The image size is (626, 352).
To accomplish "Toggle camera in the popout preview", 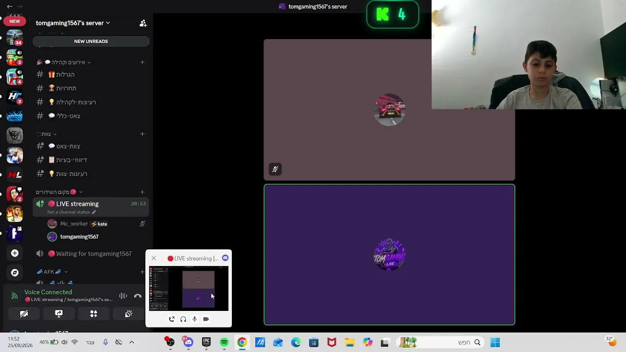I will tap(206, 319).
